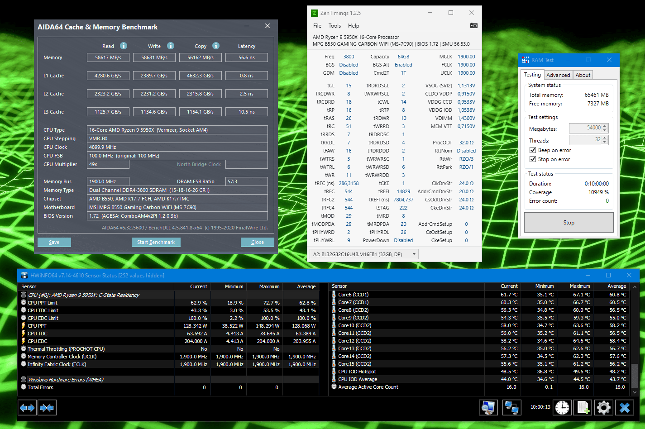This screenshot has width=645, height=429.
Task: Open HWiNFO sensor settings gear
Action: [604, 407]
